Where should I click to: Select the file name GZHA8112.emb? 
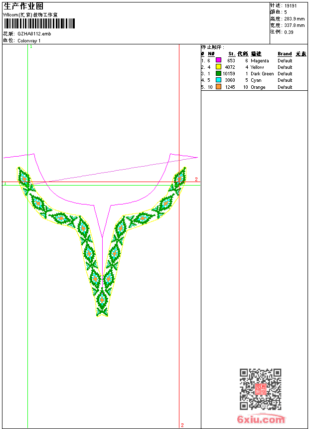point(34,34)
